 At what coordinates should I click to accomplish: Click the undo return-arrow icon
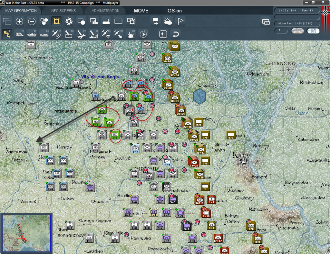pos(176,34)
